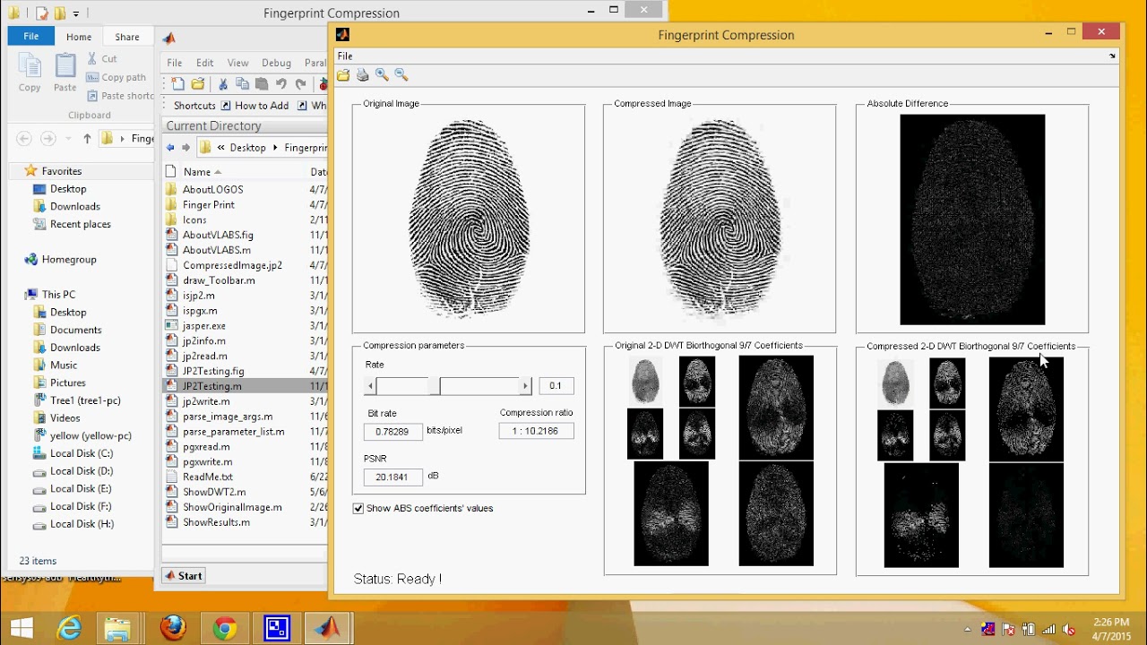Sort by Name column in Current Directory
Viewport: 1147px width, 645px height.
click(197, 172)
